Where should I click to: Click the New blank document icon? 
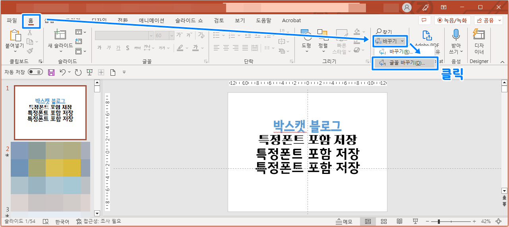(x=112, y=72)
